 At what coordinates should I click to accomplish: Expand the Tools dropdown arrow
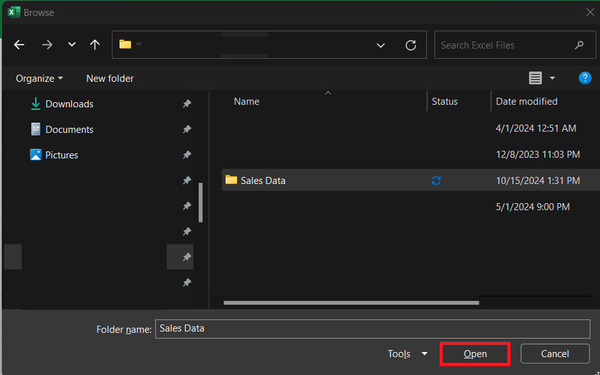tap(424, 354)
